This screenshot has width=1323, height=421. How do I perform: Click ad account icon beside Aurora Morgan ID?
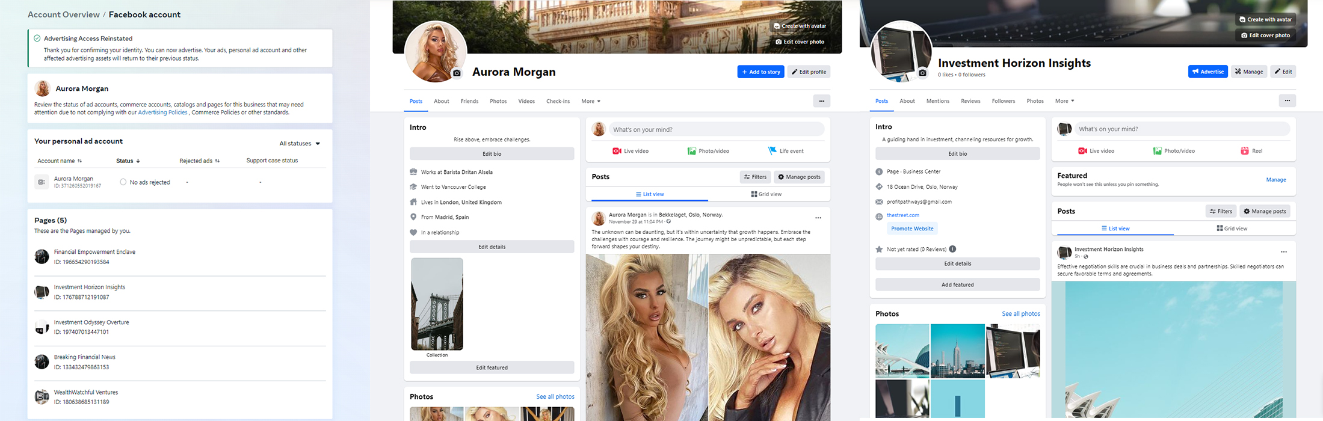pos(42,182)
